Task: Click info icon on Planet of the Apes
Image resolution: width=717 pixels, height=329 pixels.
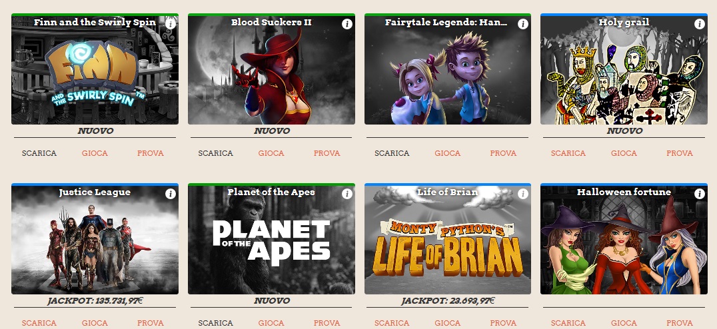Action: click(x=347, y=194)
